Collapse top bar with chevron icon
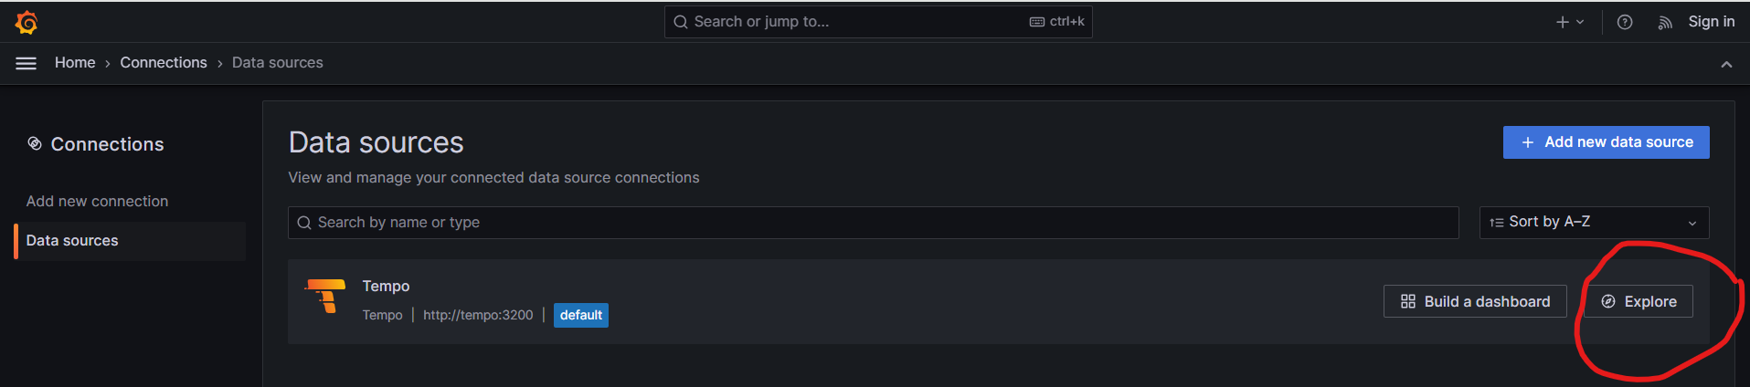 click(x=1726, y=64)
